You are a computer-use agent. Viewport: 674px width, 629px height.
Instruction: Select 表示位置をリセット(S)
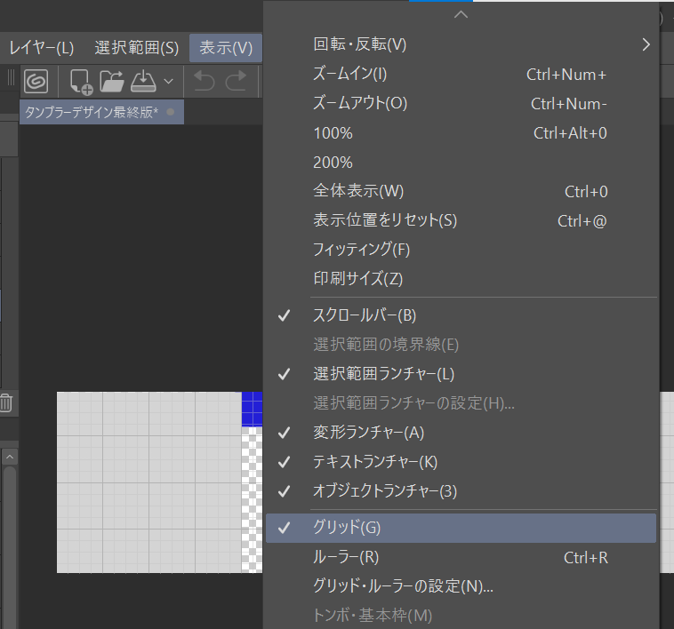pyautogui.click(x=461, y=220)
